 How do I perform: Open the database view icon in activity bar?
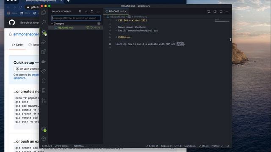click(x=44, y=81)
